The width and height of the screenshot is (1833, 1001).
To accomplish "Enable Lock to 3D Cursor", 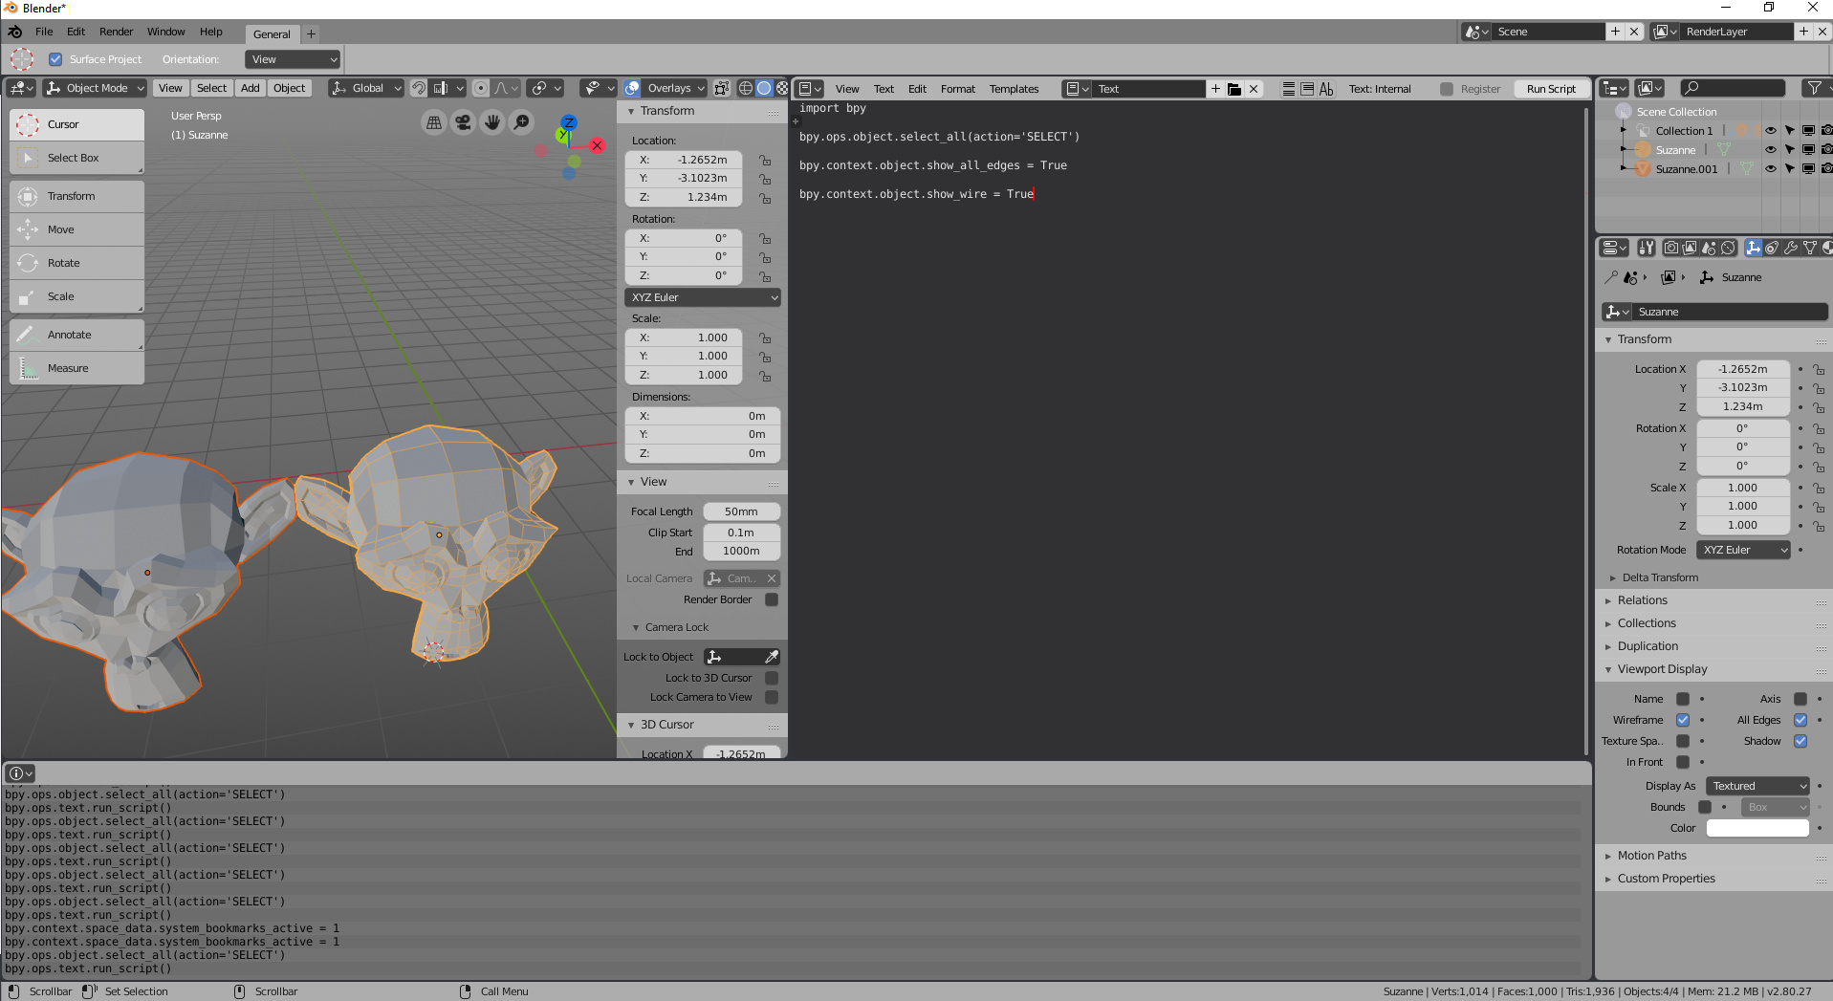I will (772, 678).
